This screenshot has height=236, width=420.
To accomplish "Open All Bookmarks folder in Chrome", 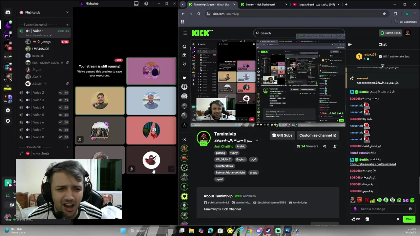I will point(406,22).
